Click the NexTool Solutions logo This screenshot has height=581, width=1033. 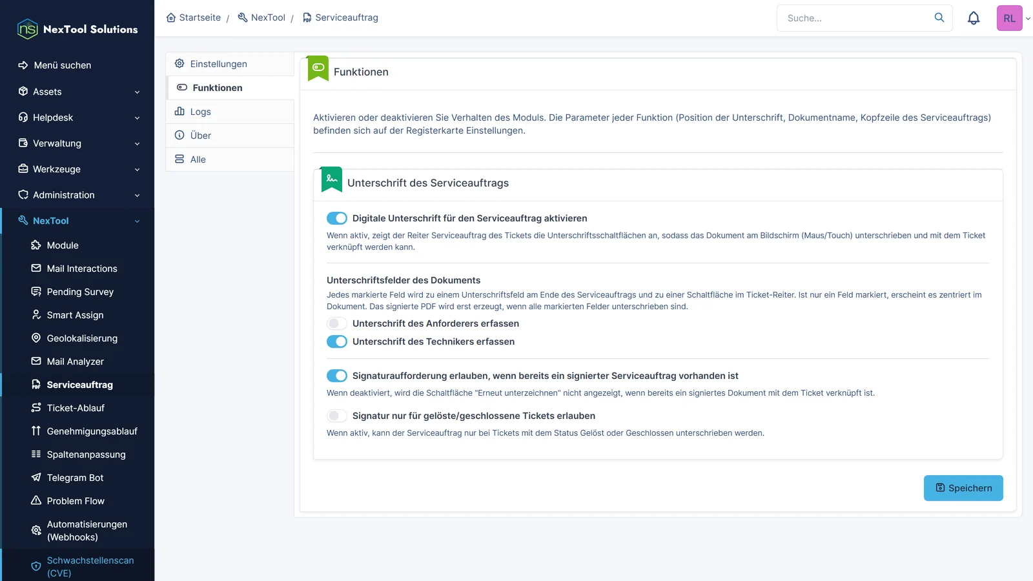point(77,29)
